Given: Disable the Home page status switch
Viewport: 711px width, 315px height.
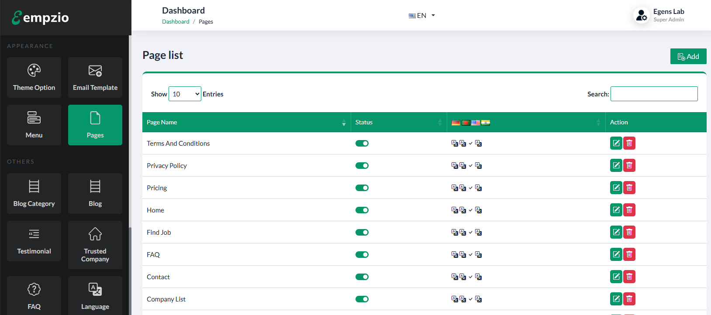Looking at the screenshot, I should (x=362, y=210).
